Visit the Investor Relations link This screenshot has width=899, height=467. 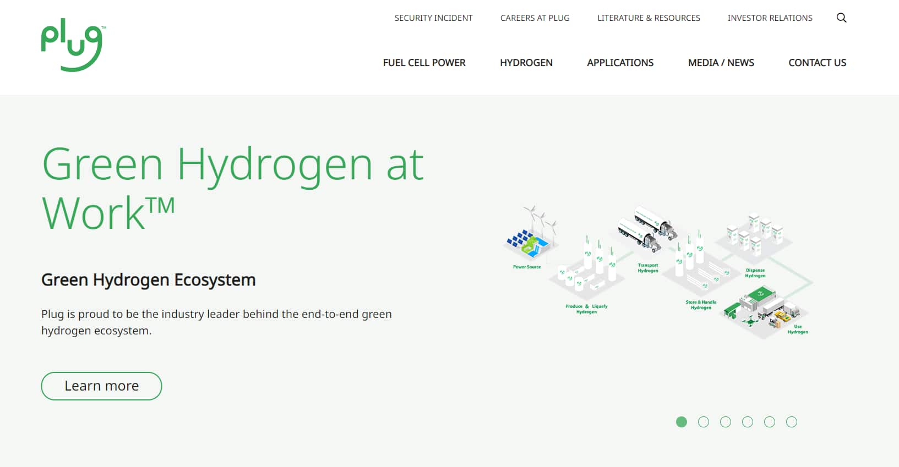point(770,18)
